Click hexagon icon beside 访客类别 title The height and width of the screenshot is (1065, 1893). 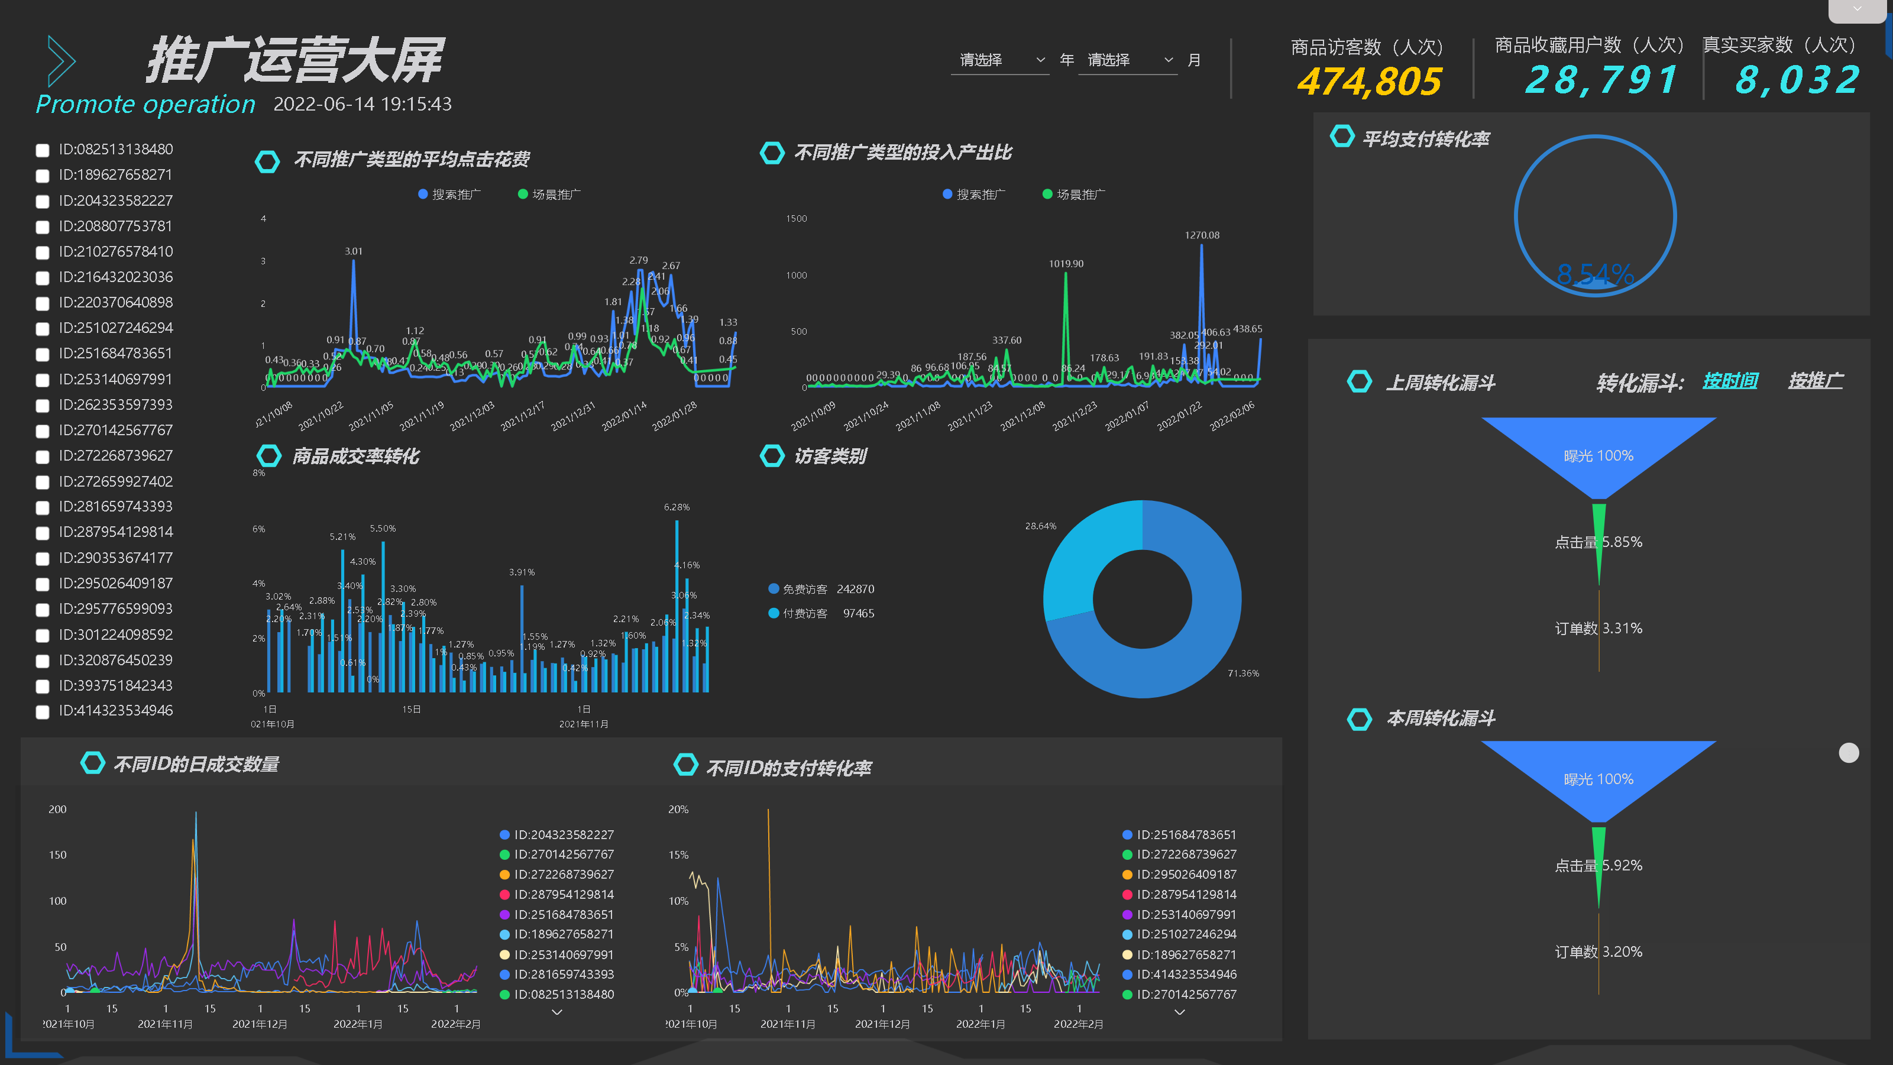point(772,456)
